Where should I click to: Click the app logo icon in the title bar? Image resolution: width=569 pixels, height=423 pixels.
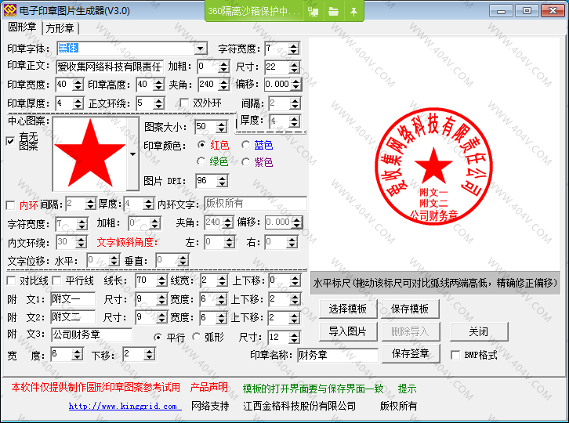[x=10, y=10]
